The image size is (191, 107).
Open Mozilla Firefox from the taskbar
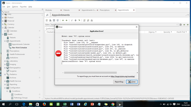(44, 104)
